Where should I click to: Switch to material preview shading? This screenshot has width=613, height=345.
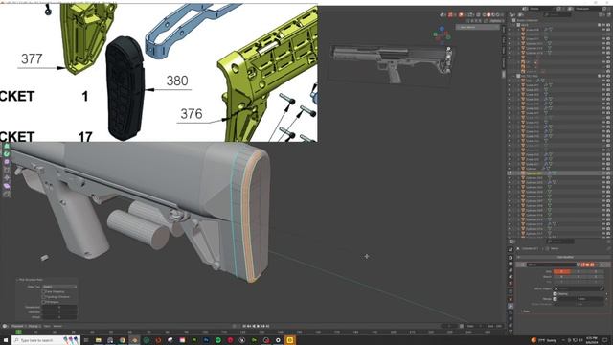click(x=493, y=15)
